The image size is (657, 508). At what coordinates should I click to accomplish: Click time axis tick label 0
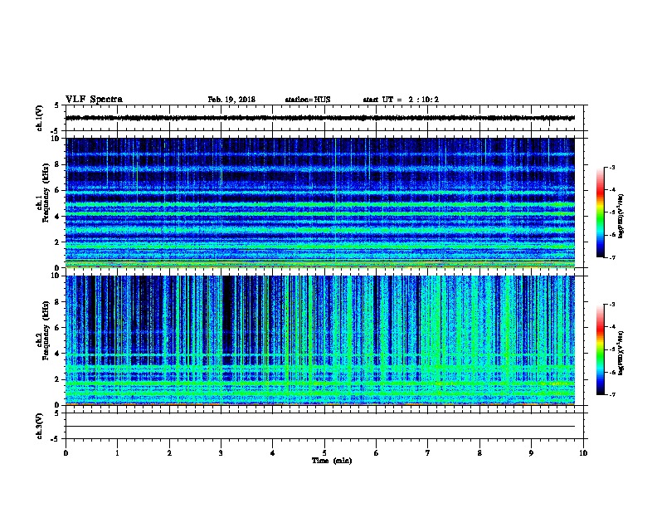[x=66, y=453]
